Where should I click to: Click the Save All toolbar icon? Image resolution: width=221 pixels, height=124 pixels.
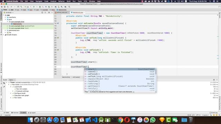coord(4,7)
